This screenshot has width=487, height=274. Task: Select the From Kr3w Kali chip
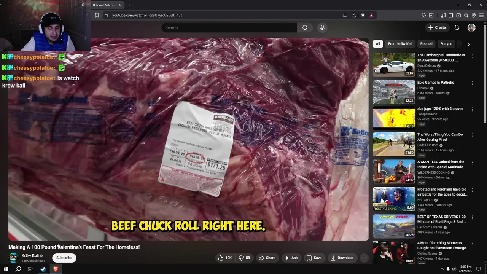[400, 44]
